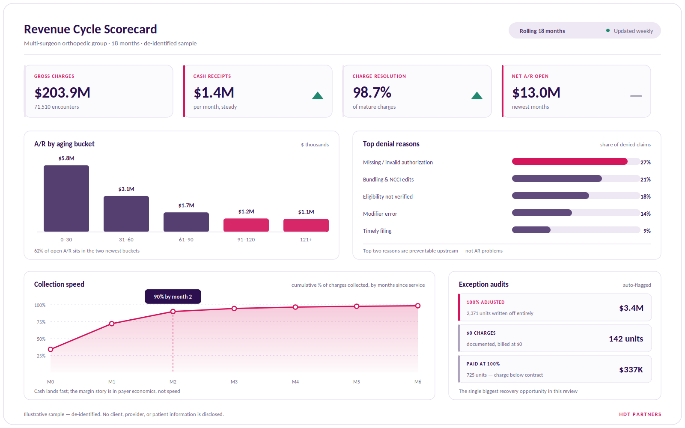This screenshot has width=685, height=428.
Task: Click the '71,510 encounters' text
Action: tap(57, 107)
